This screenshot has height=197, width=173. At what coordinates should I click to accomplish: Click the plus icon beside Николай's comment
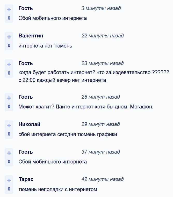pyautogui.click(x=9, y=126)
